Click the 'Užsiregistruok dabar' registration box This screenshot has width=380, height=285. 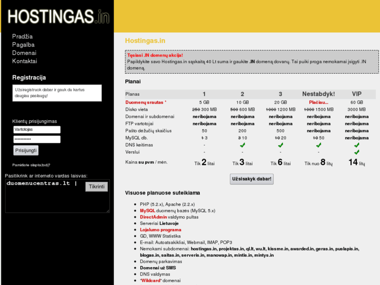click(57, 93)
